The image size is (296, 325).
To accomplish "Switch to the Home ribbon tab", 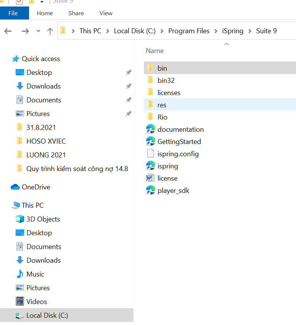I will point(45,13).
